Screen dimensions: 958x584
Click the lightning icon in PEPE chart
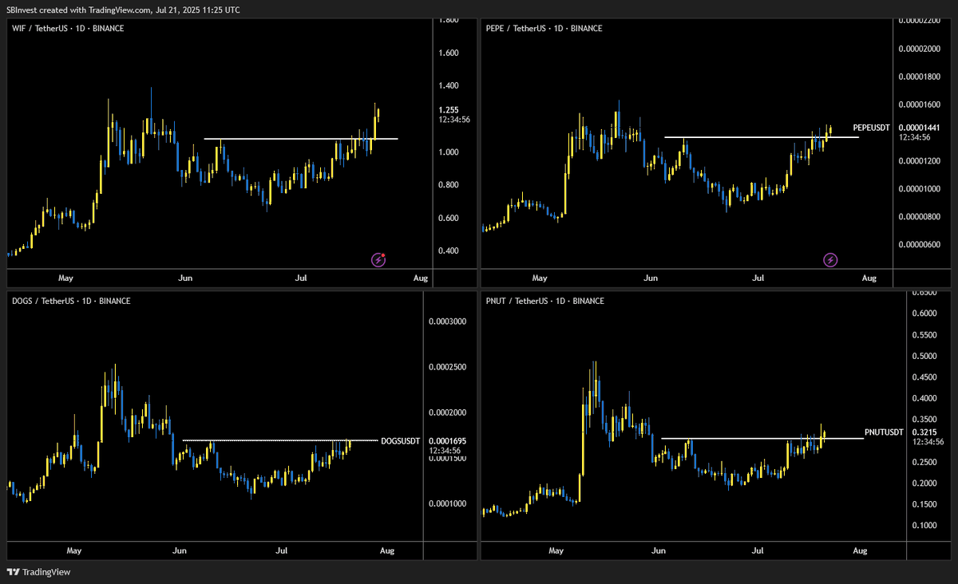(831, 259)
